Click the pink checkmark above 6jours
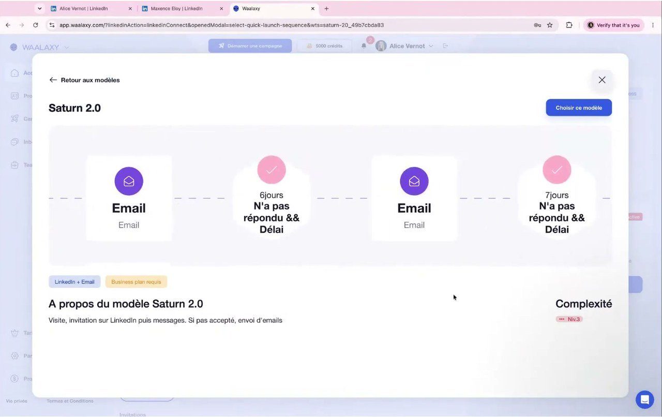 [x=272, y=170]
